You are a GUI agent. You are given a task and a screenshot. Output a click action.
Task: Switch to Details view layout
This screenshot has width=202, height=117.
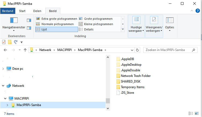(89, 29)
